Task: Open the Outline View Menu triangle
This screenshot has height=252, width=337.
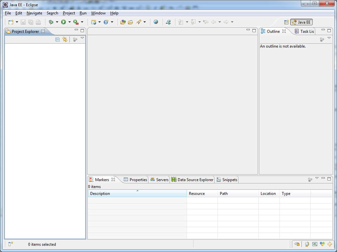Action: pos(329,38)
